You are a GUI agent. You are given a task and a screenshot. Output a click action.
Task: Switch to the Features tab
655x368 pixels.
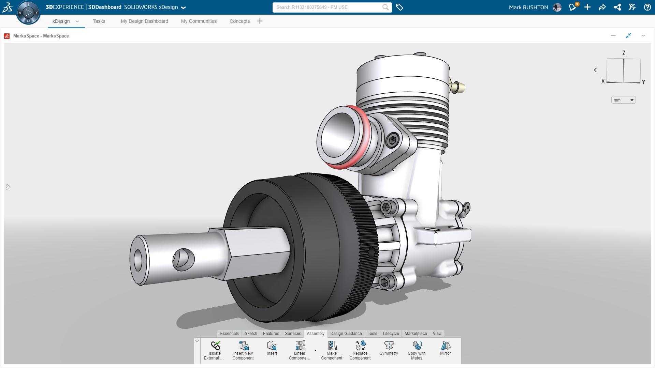tap(271, 333)
